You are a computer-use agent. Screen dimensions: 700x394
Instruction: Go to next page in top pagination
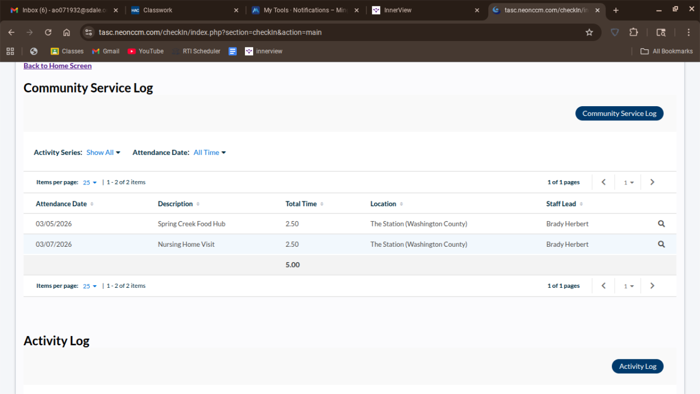point(652,182)
